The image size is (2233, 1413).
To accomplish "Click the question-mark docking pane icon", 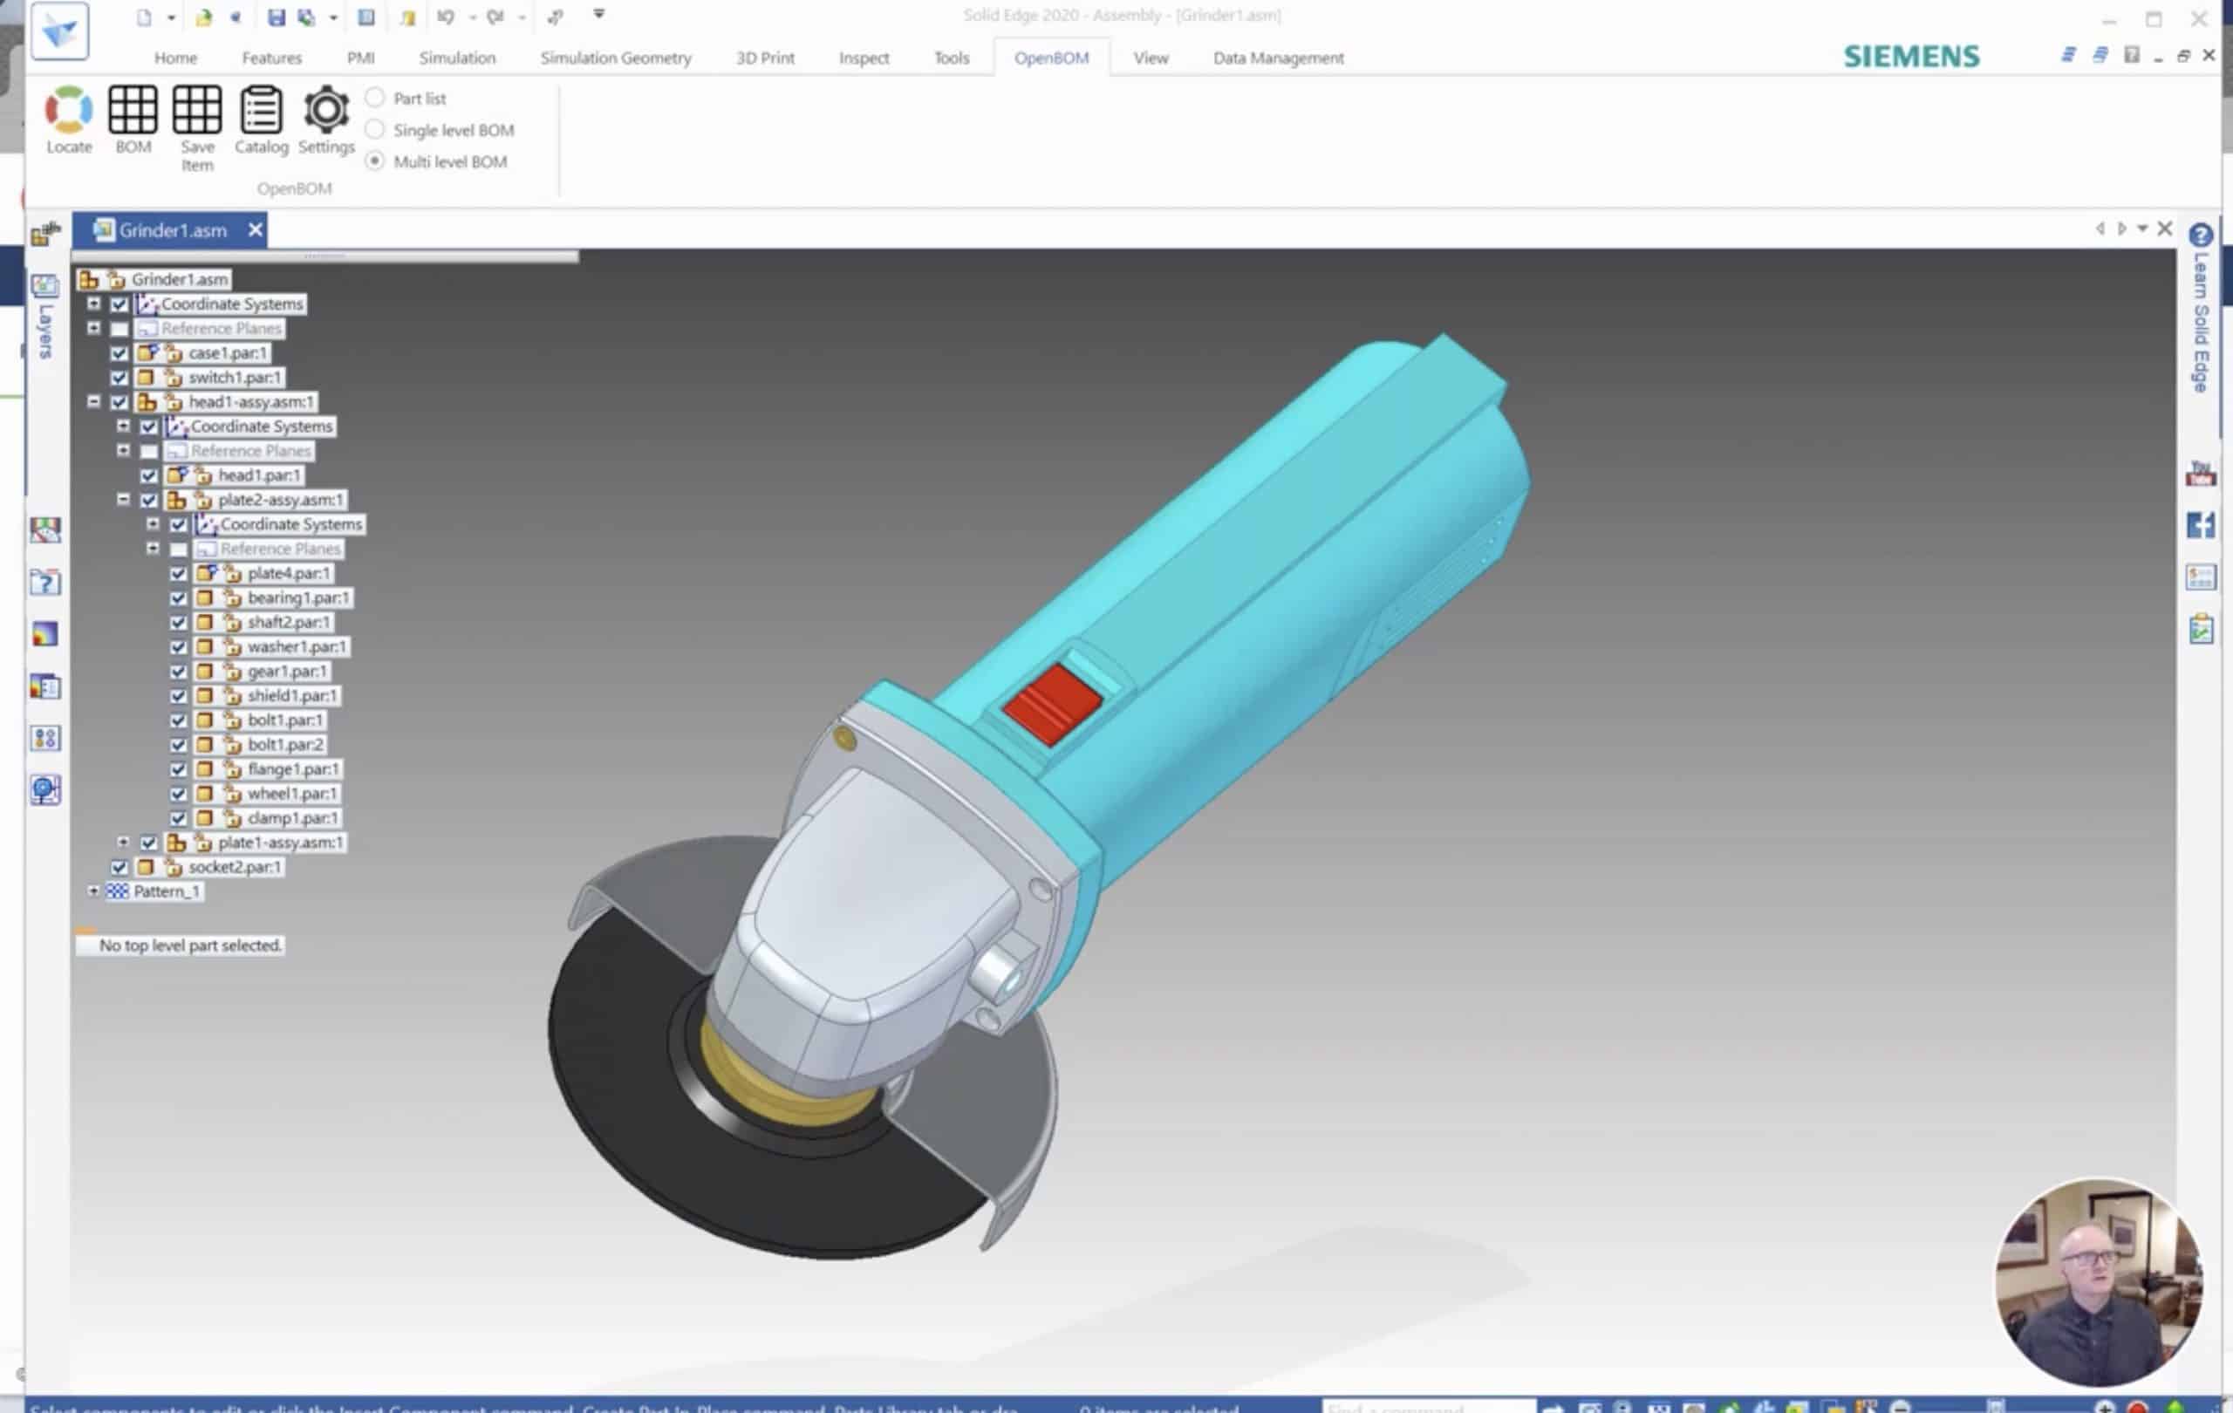I will click(x=45, y=583).
